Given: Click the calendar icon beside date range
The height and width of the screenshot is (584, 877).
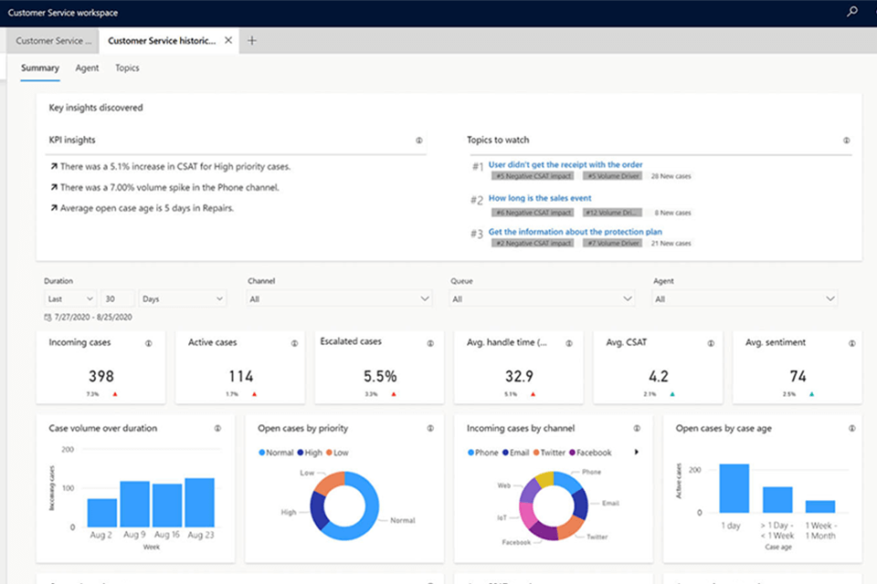Looking at the screenshot, I should [x=48, y=317].
